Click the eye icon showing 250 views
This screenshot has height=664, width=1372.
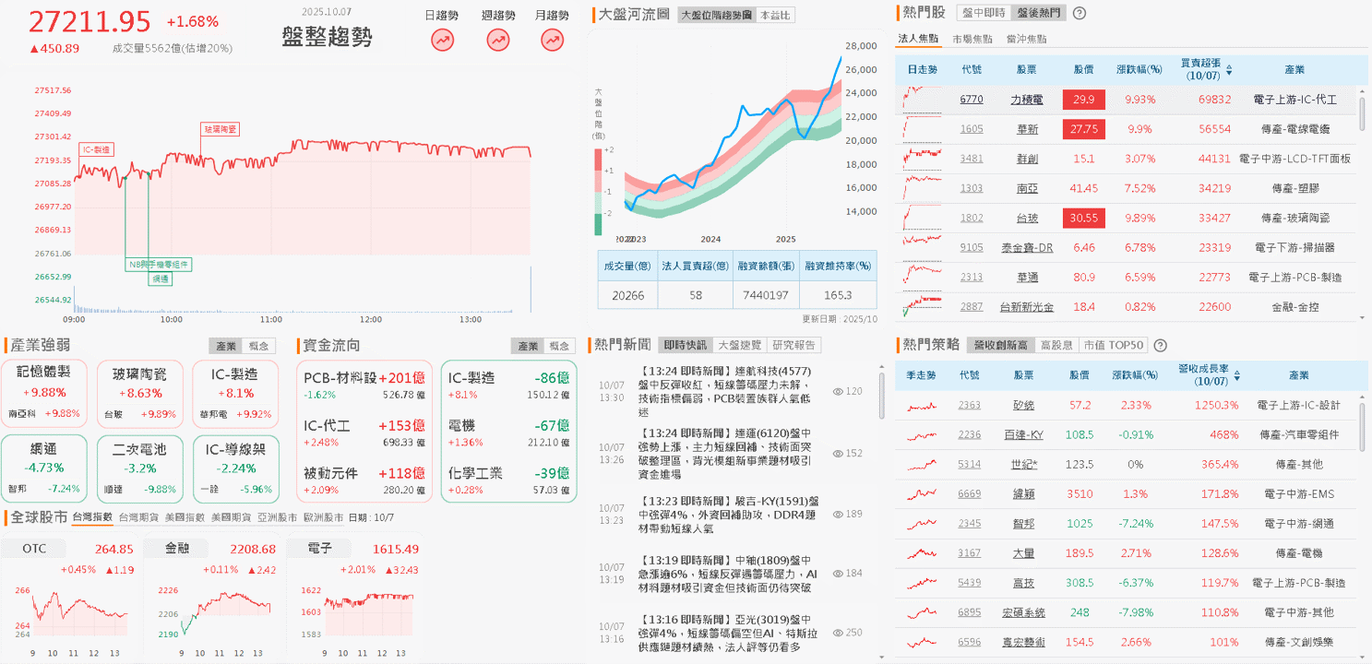click(838, 633)
